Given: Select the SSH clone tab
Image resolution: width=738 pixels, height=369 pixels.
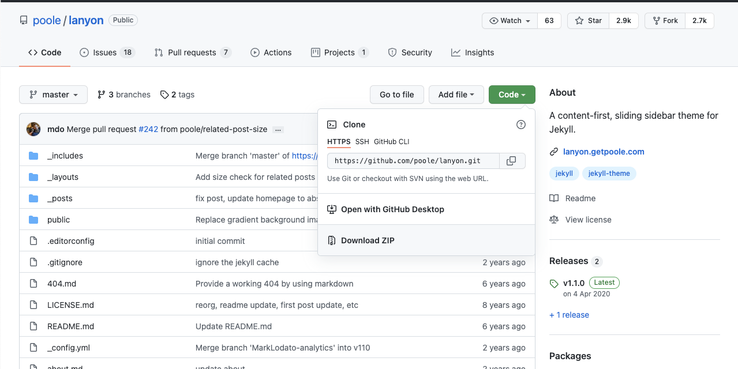Looking at the screenshot, I should pos(362,142).
